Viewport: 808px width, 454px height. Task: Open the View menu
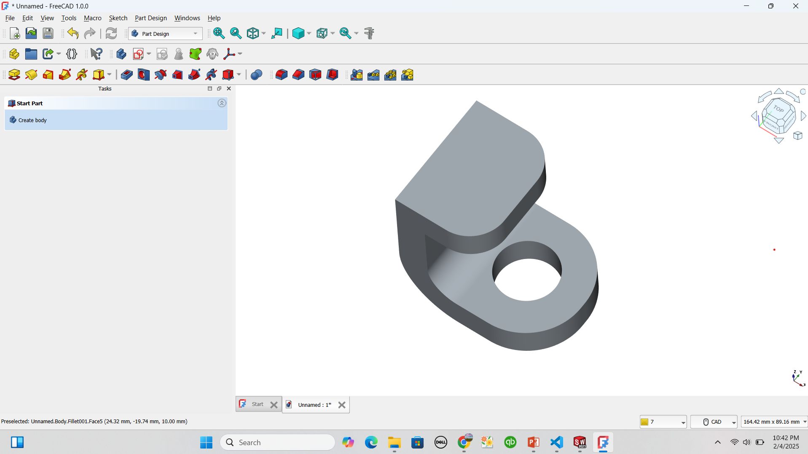tap(47, 18)
